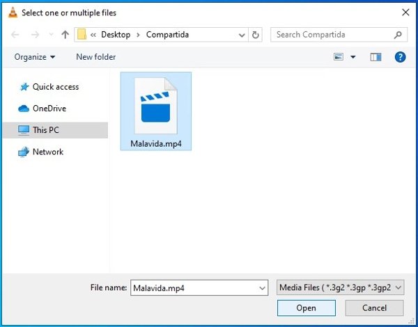Click the Open button
The width and height of the screenshot is (418, 327).
pos(307,308)
